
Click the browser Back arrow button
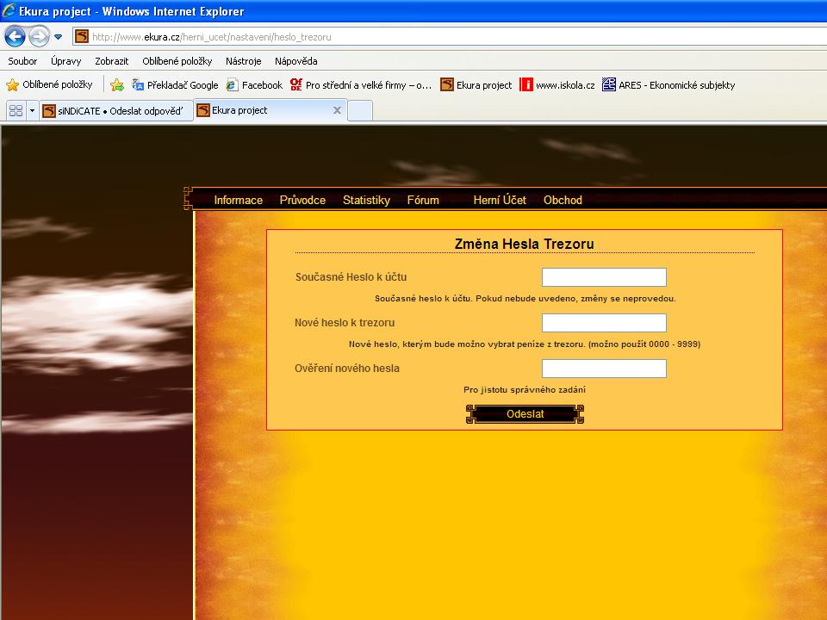15,36
